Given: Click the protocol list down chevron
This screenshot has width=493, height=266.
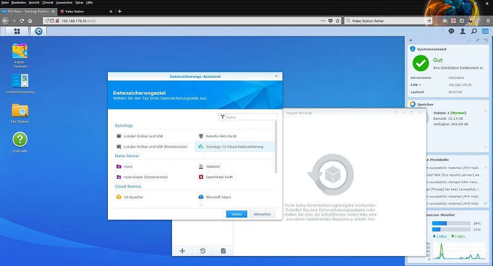Looking at the screenshot, I should point(486,203).
